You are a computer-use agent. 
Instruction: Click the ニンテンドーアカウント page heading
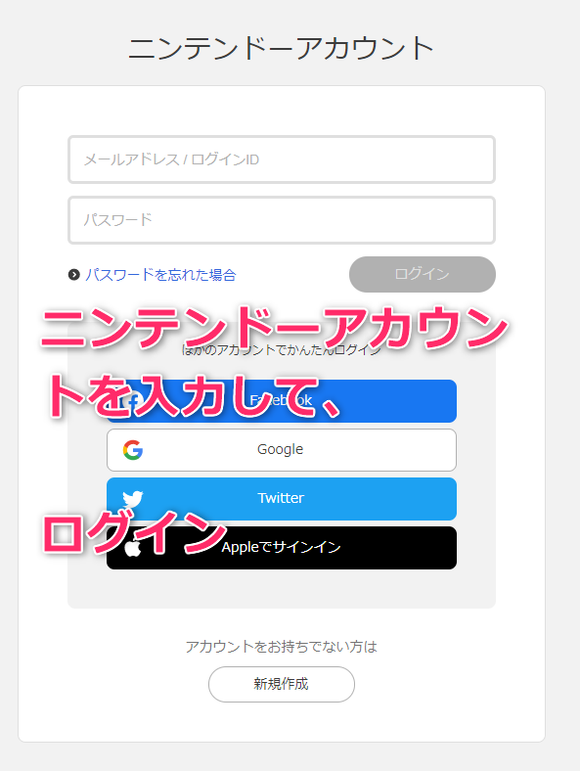coord(281,49)
